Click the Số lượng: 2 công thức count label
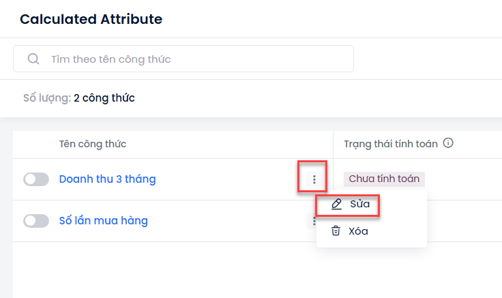This screenshot has height=298, width=502. click(79, 98)
